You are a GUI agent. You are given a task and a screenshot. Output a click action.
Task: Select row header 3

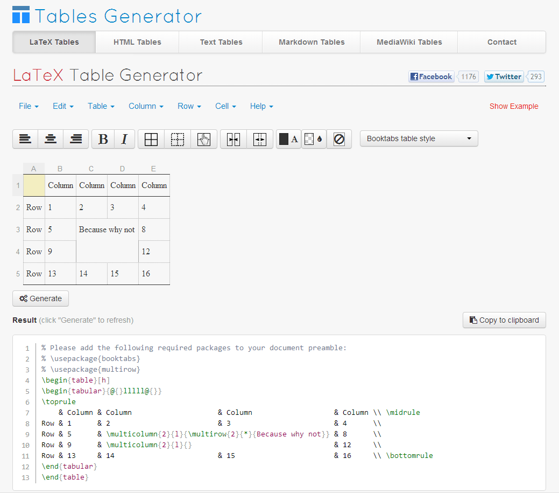tap(18, 230)
